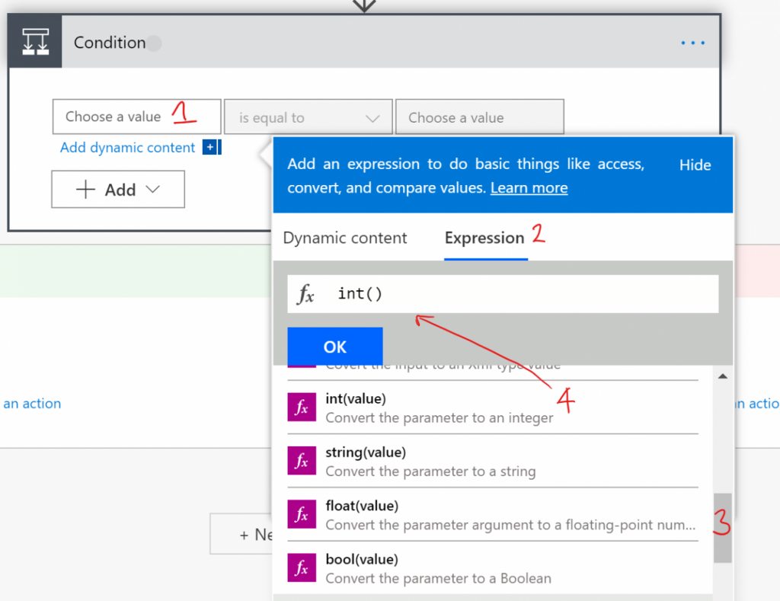Click the Add dynamic content link
780x601 pixels.
click(x=126, y=147)
